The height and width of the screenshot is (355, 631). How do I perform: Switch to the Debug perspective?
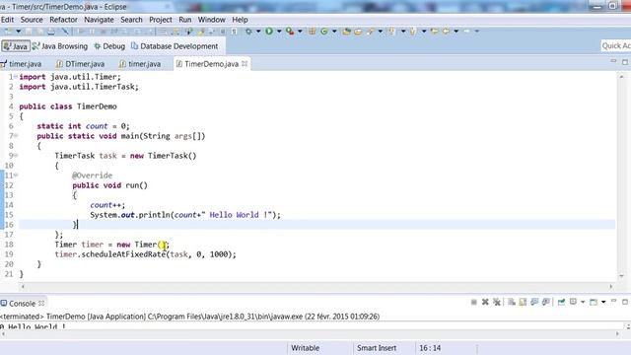coord(109,46)
